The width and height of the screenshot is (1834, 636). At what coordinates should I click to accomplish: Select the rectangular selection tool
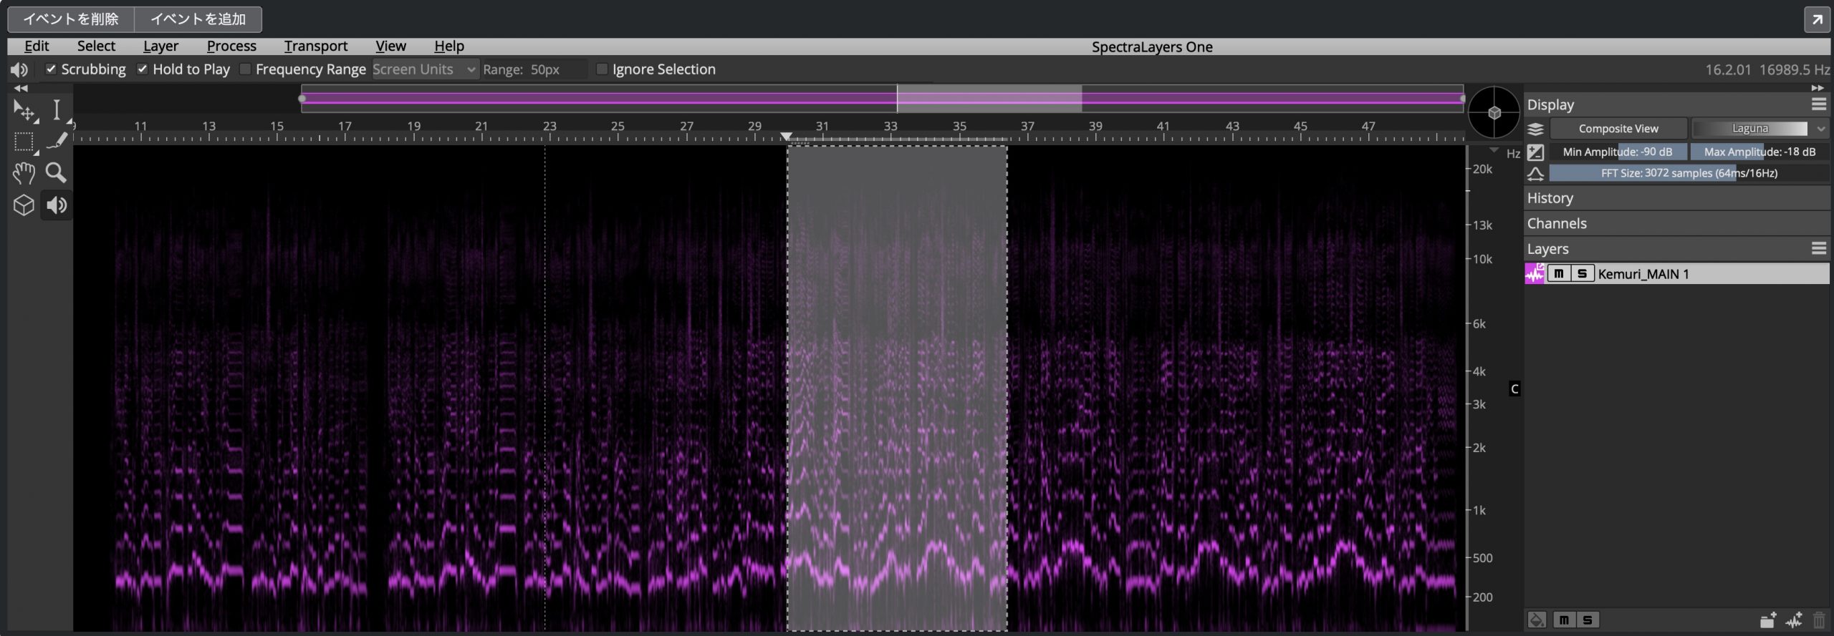(24, 142)
